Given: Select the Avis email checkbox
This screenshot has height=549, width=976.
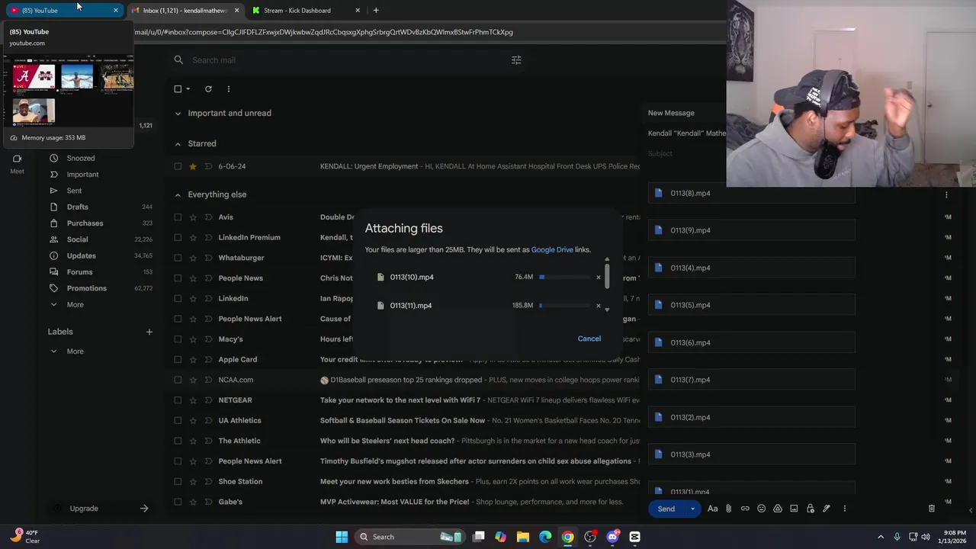Looking at the screenshot, I should tap(178, 217).
